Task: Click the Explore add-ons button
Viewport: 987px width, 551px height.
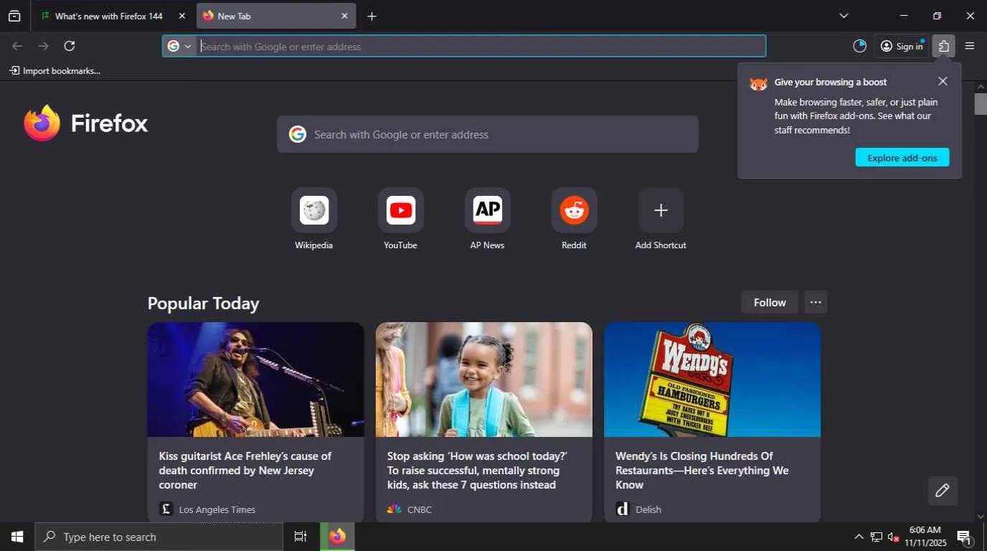Action: tap(902, 158)
